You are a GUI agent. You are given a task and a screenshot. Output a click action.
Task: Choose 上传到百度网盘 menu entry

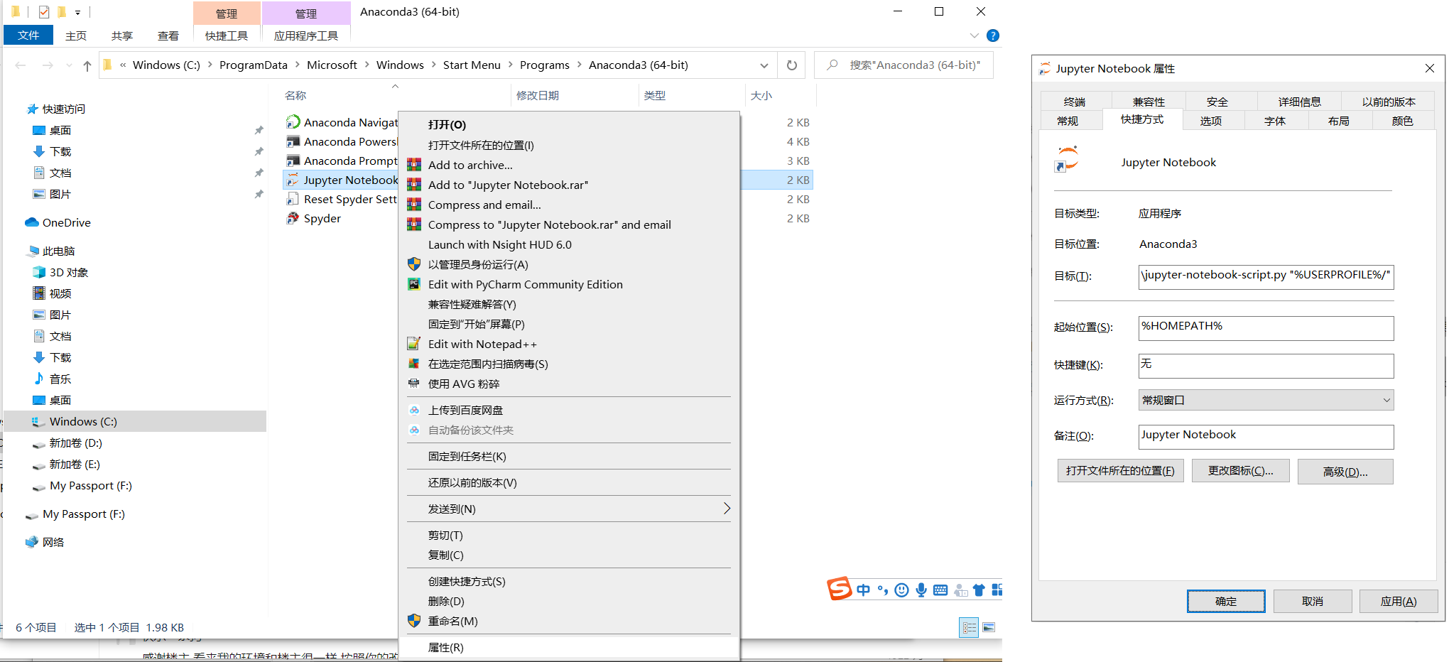tap(569, 410)
